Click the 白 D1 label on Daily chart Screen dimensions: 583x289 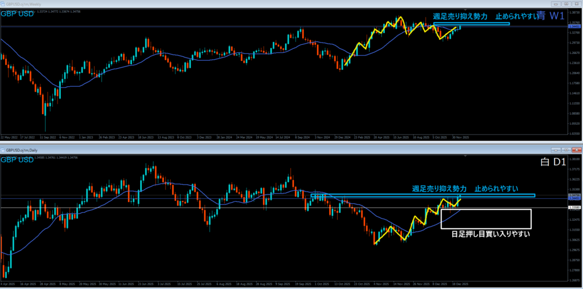552,163
